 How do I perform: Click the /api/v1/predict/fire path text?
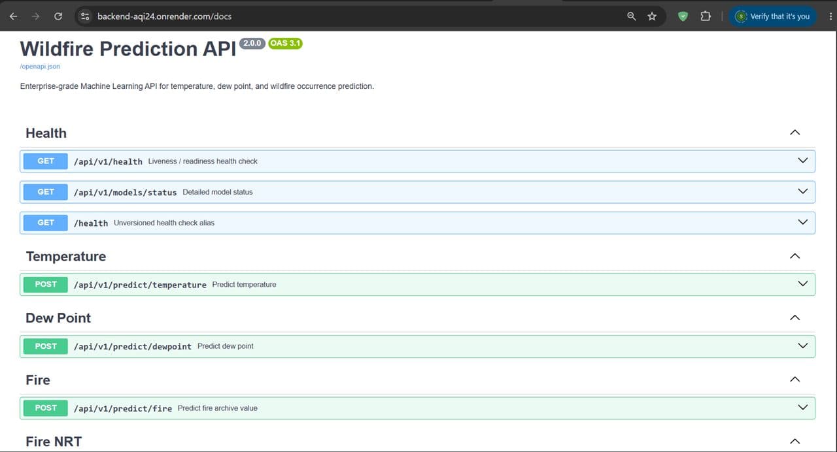123,408
